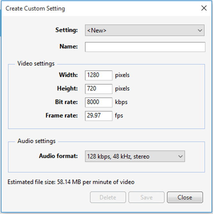
Task: Click the 'Height:' label
Action: point(68,88)
